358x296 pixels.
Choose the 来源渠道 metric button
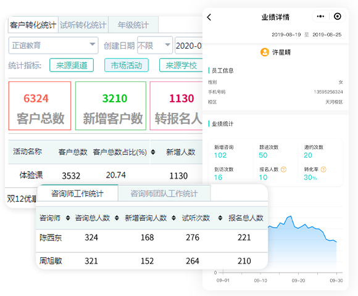coord(72,65)
